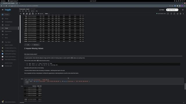Open the Run menu

point(29,11)
